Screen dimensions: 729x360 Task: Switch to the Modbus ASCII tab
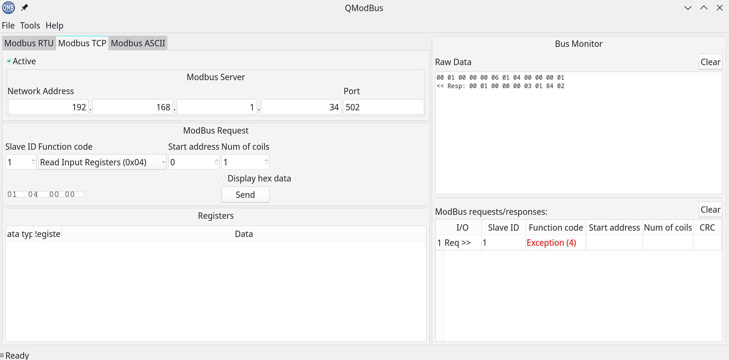(138, 43)
